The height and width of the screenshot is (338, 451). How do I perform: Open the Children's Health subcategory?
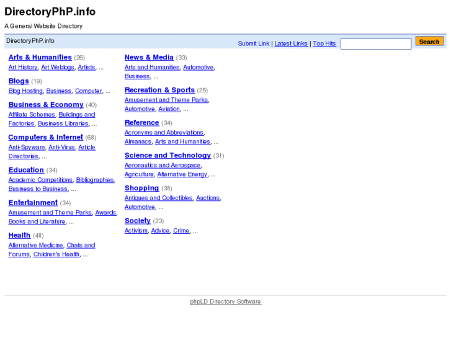pos(56,254)
